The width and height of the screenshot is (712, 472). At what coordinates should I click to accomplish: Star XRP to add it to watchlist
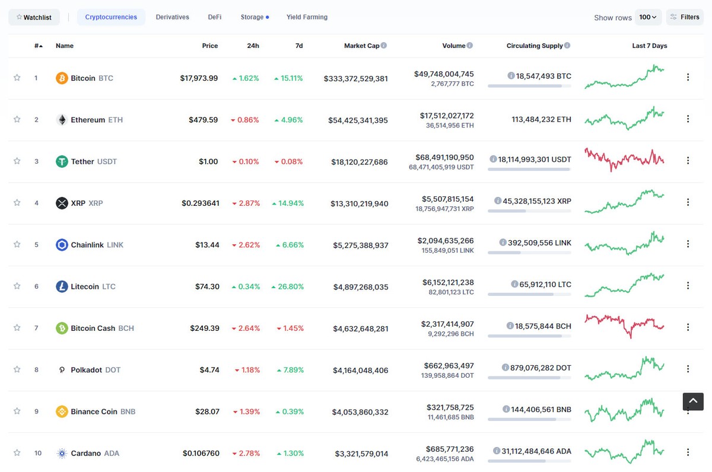coord(17,203)
